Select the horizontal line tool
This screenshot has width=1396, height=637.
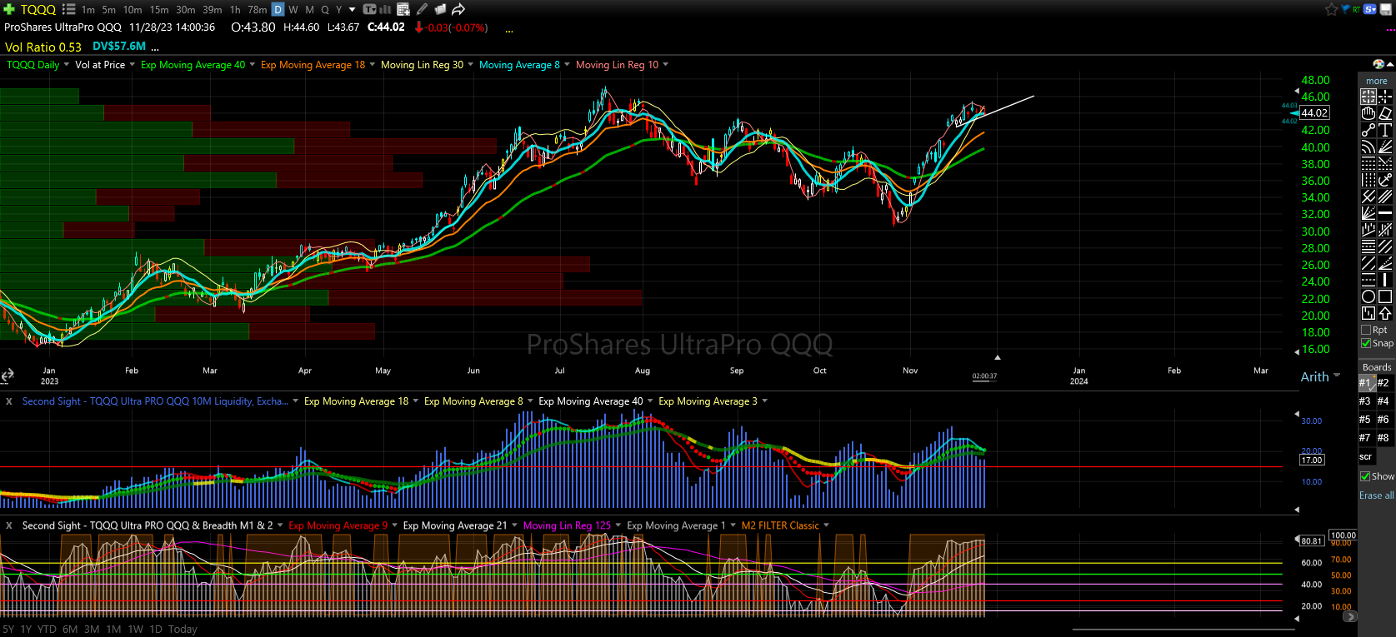(x=1385, y=213)
